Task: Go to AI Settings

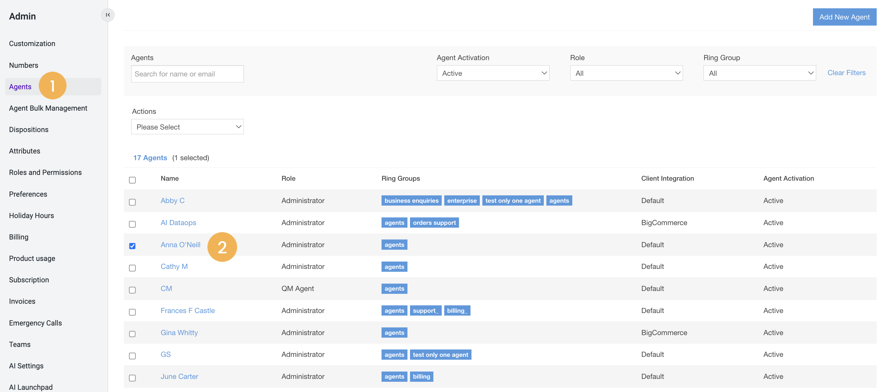Action: (26, 366)
